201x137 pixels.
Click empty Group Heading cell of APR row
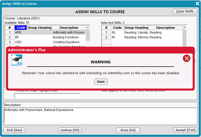[39, 33]
